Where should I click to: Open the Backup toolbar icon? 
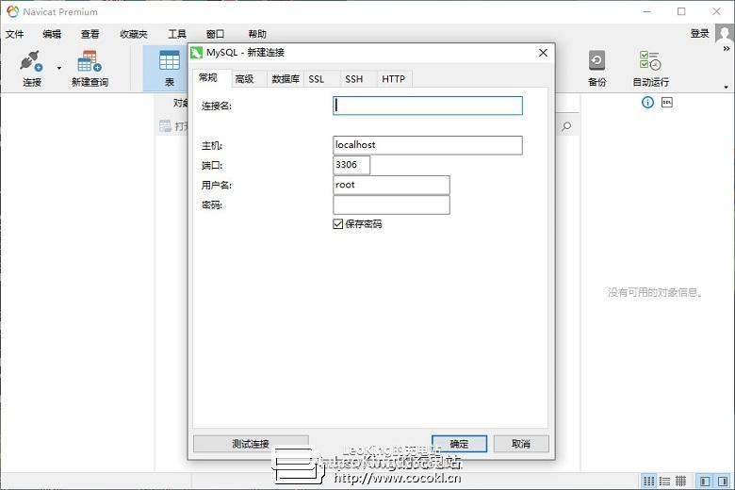[596, 61]
